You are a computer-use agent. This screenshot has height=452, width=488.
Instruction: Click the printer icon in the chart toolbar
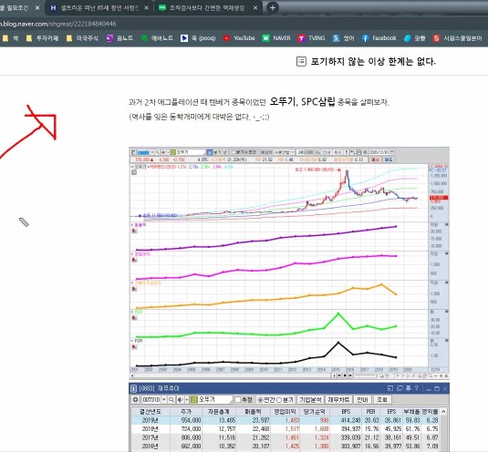(358, 152)
